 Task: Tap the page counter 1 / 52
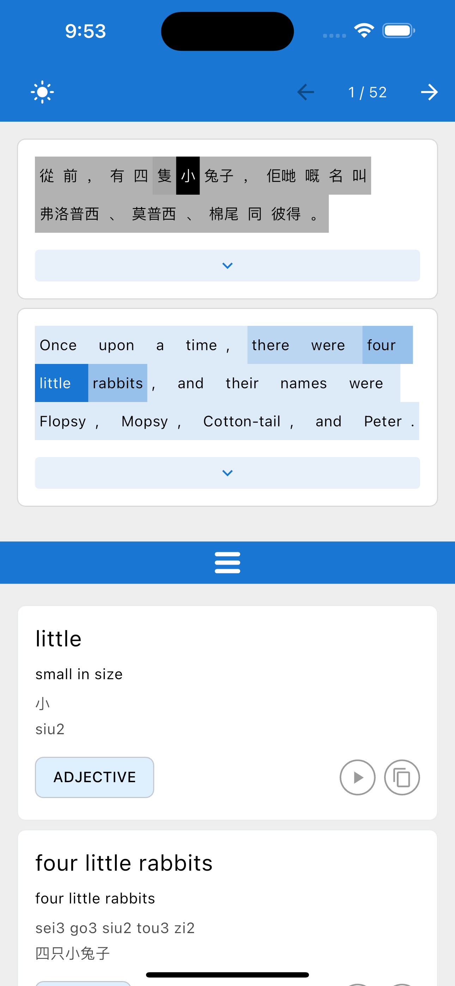click(x=367, y=92)
